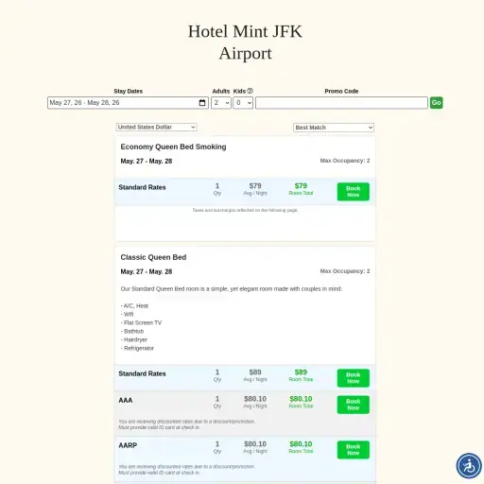Open the United States Dollar currency selector
The height and width of the screenshot is (484, 484).
coord(156,127)
